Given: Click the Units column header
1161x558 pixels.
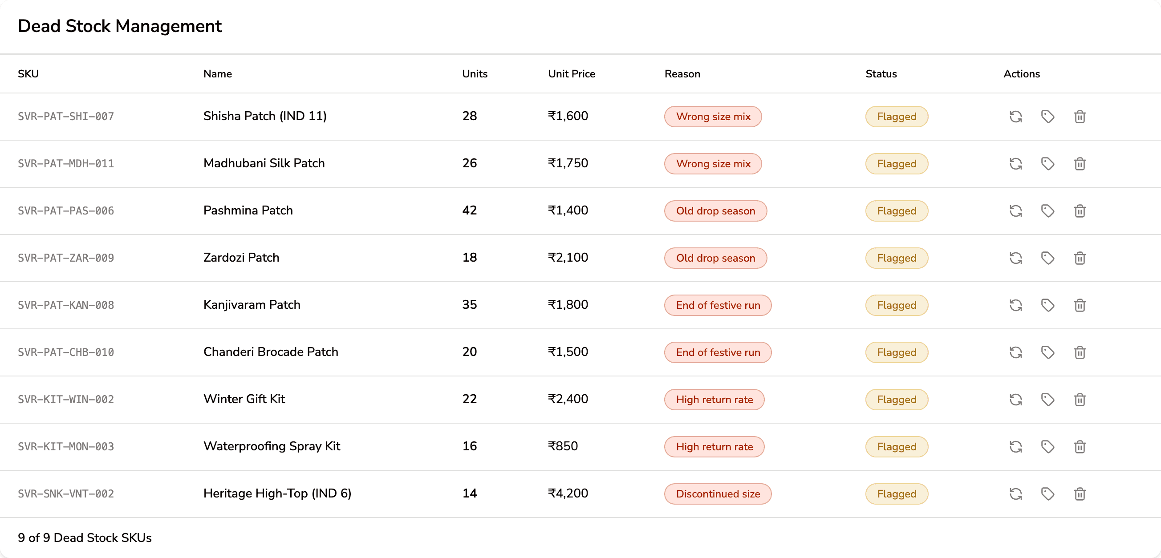Looking at the screenshot, I should (x=475, y=74).
